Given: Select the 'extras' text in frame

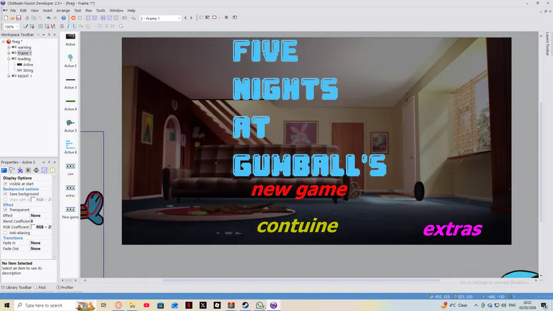Looking at the screenshot, I should [452, 229].
